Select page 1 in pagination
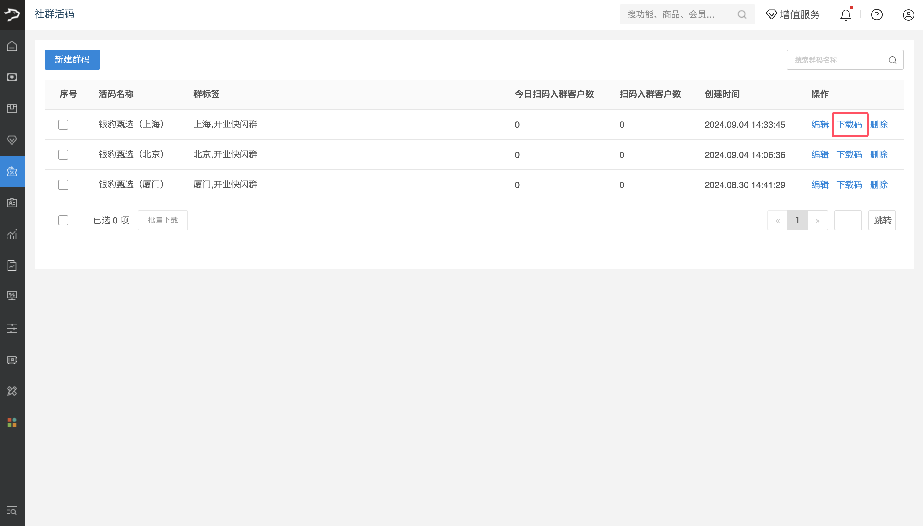923x526 pixels. pyautogui.click(x=798, y=220)
